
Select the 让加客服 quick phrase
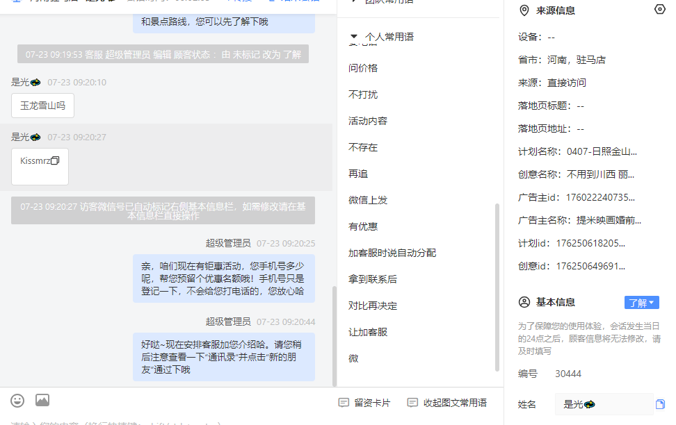click(368, 332)
